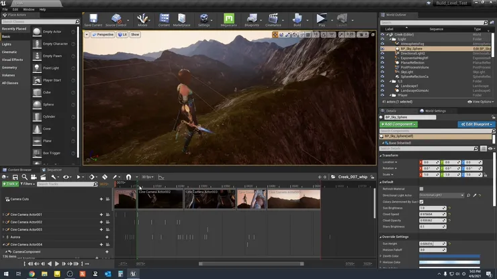Open the Sequencer Filters dropdown
The height and width of the screenshot is (279, 497).
(x=28, y=184)
